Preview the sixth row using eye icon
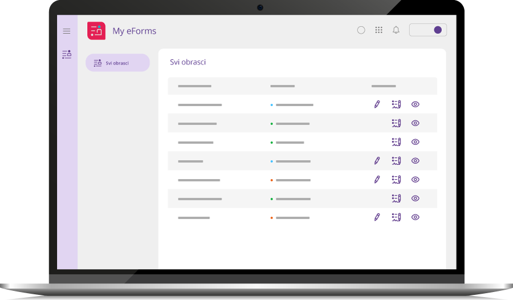 (x=416, y=198)
